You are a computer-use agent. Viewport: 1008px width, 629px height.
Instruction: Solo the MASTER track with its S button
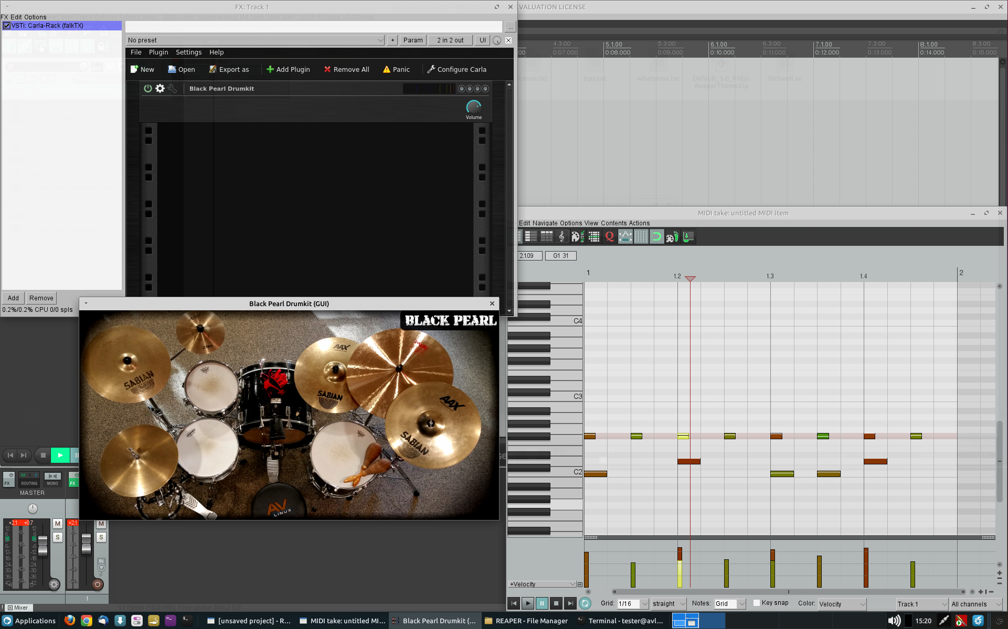tap(58, 537)
